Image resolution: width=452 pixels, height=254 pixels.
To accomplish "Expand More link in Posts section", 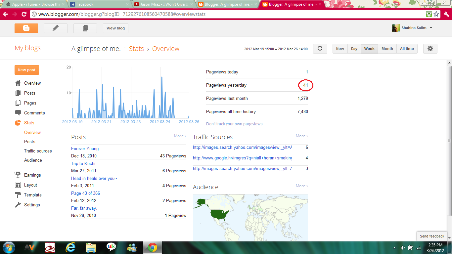I will pyautogui.click(x=180, y=136).
